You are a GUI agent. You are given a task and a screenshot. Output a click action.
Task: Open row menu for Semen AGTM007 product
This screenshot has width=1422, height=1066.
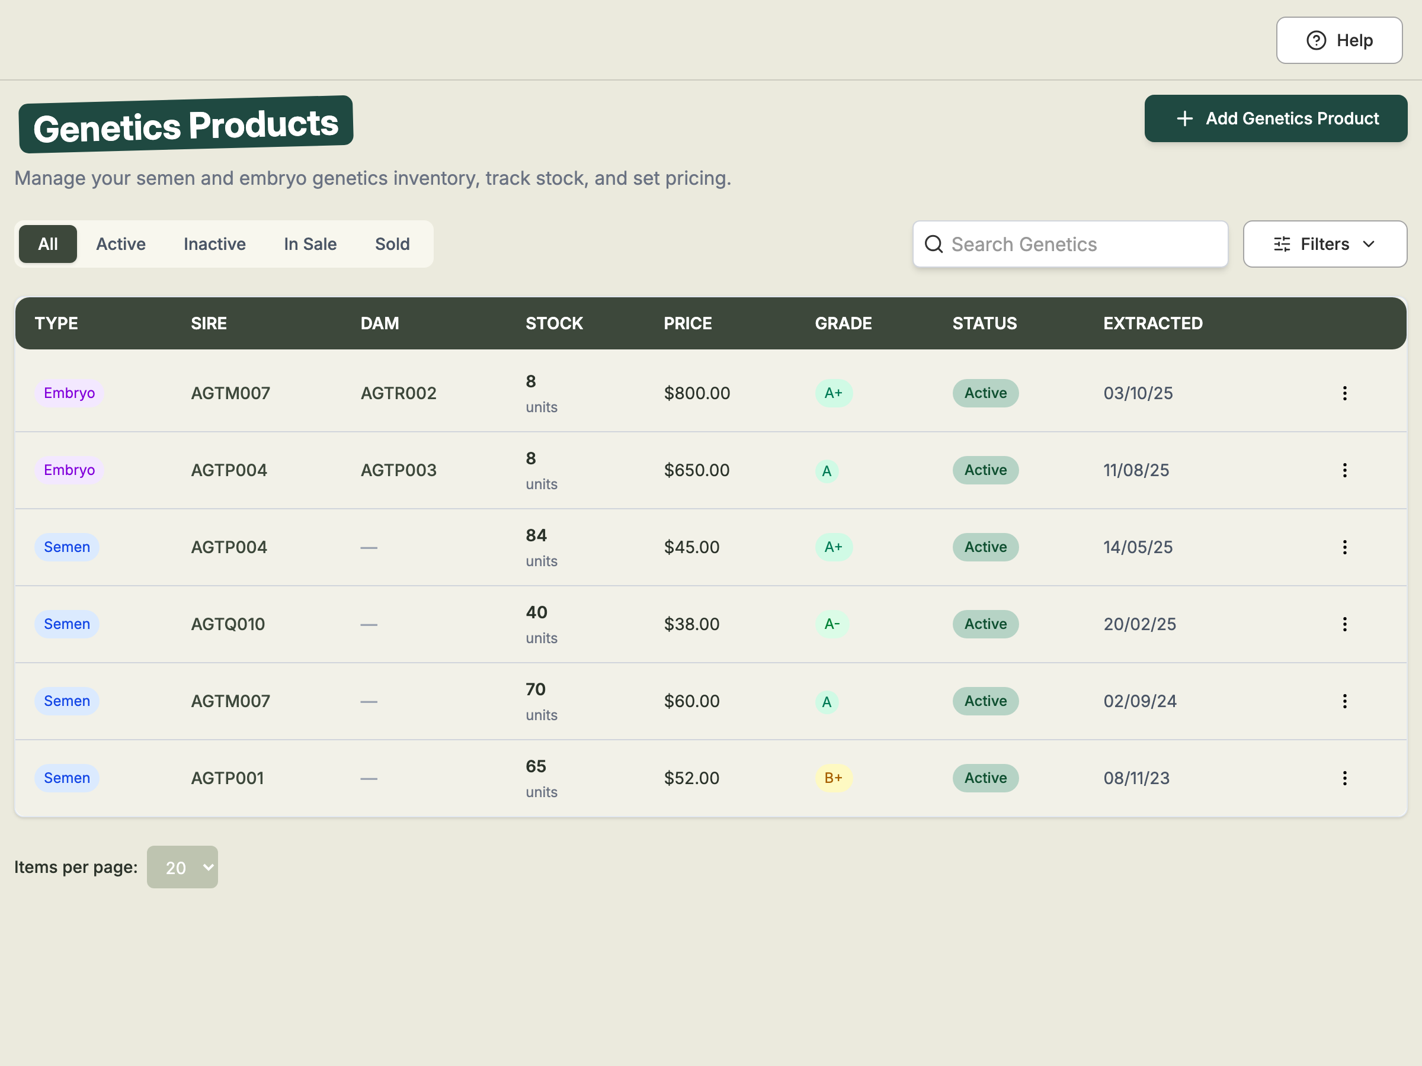(1344, 701)
